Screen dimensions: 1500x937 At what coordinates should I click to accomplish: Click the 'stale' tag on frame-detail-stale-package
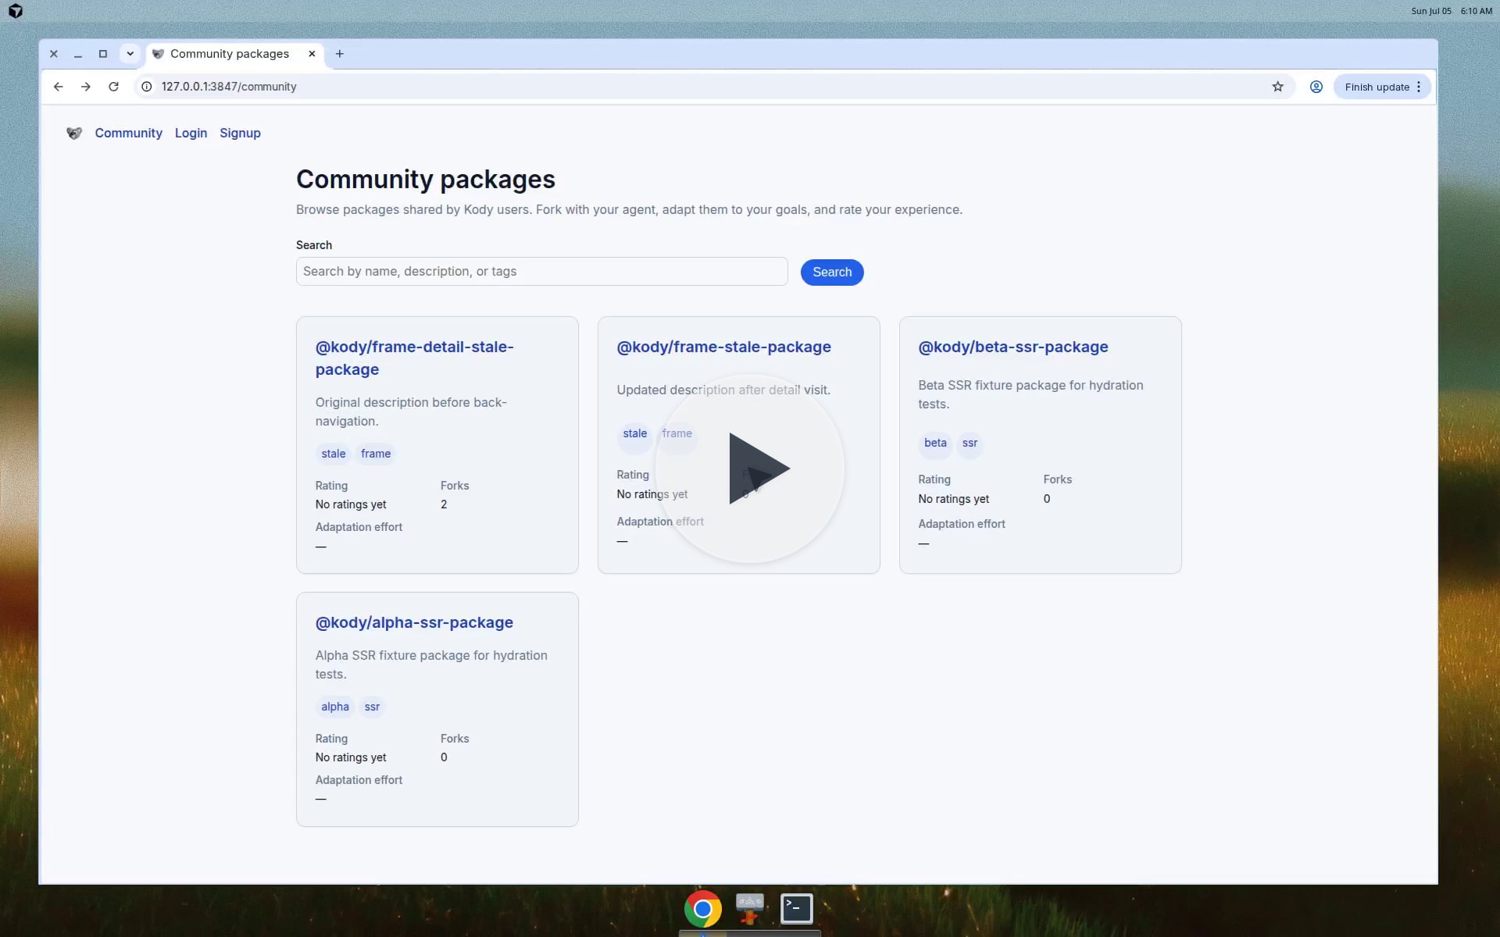[334, 454]
